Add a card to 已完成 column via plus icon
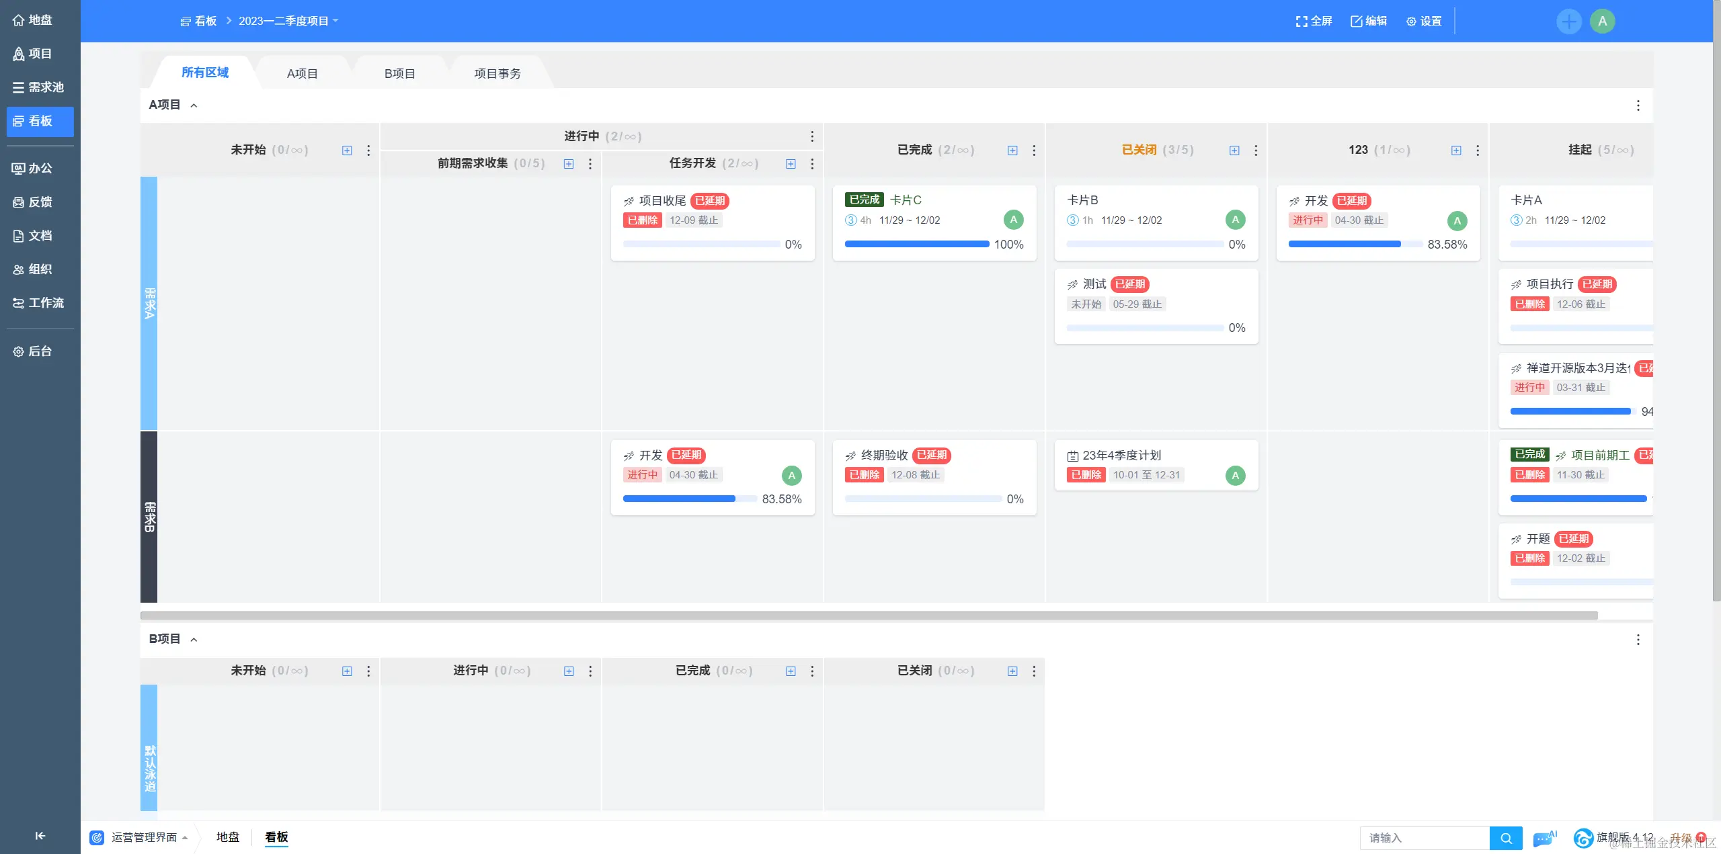Screen dimensions: 1721x854 tap(1012, 150)
